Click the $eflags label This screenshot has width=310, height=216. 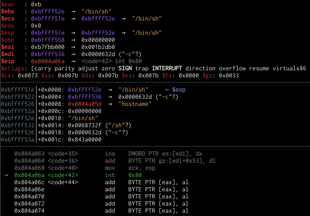13,68
